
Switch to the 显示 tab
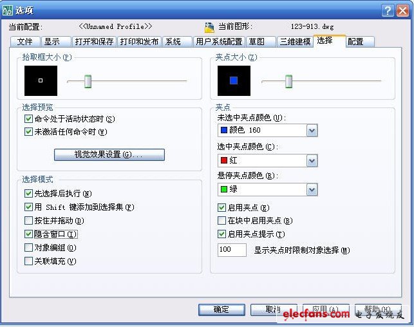pyautogui.click(x=56, y=42)
